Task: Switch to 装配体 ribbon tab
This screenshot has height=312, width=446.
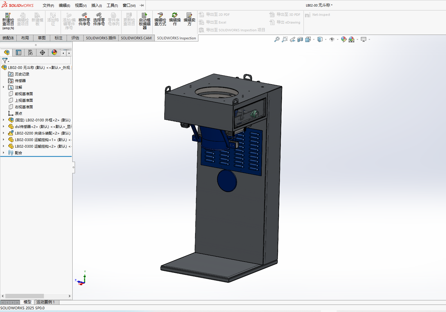Action: (8, 38)
